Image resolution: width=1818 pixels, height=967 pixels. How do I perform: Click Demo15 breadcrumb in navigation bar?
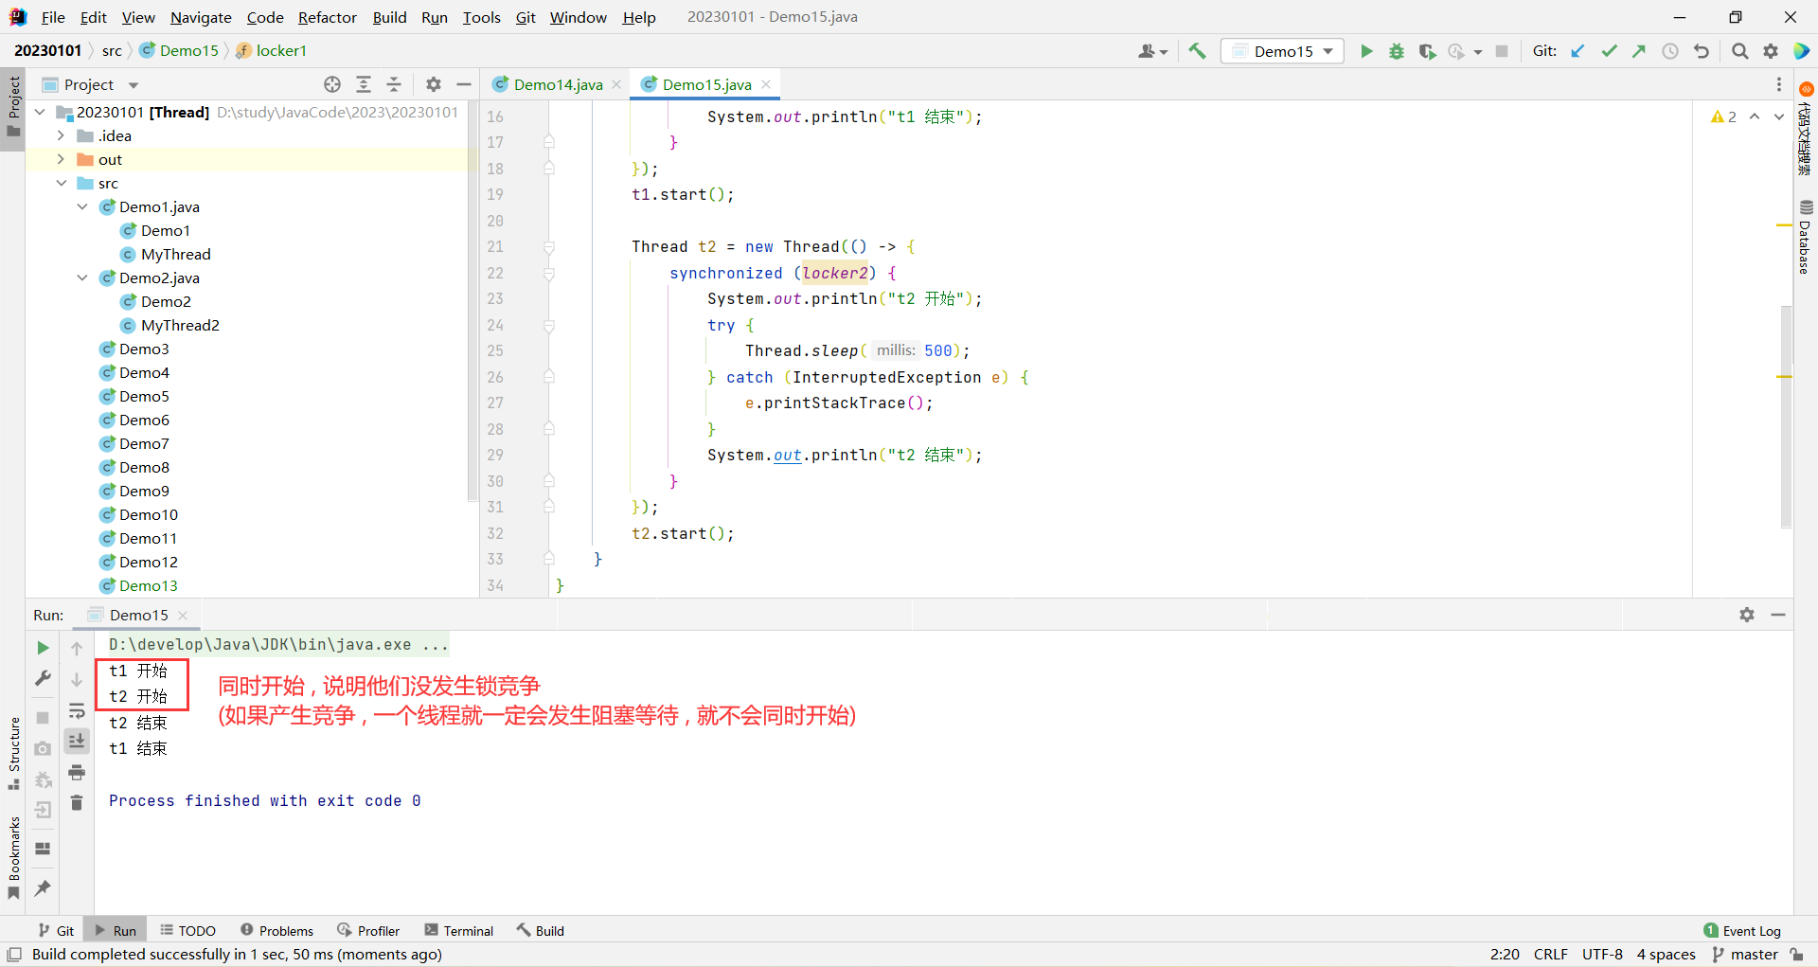(179, 50)
